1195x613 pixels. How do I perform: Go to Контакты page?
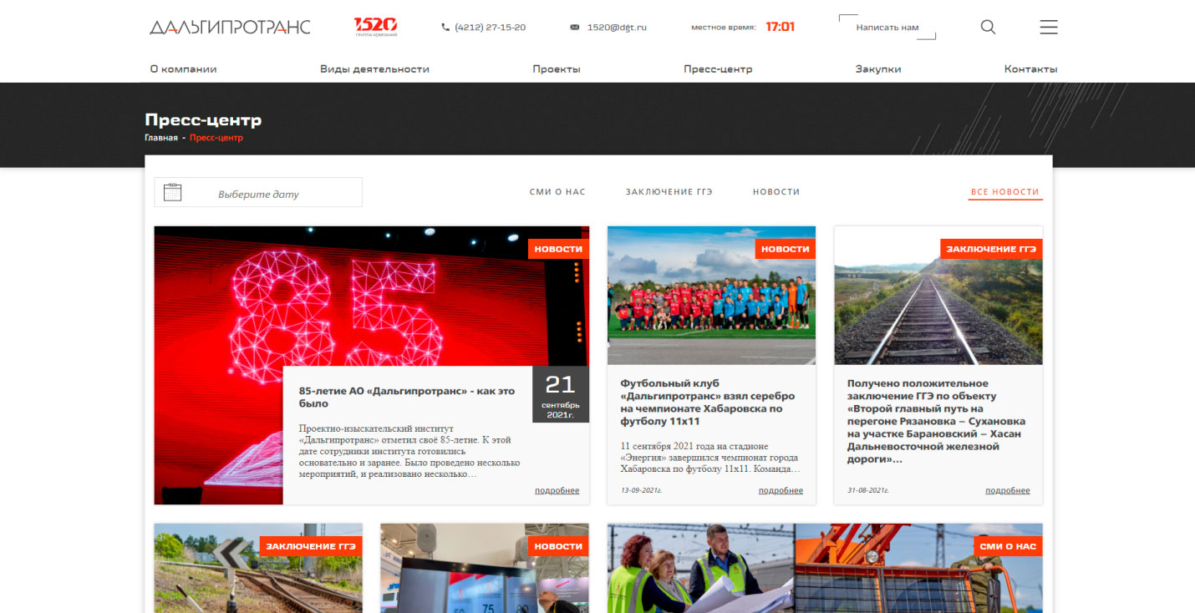pos(1030,69)
